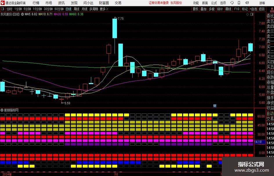Open settings icon beside 股朋指标网
Image resolution: width=274 pixels, height=176 pixels.
click(x=2, y=110)
